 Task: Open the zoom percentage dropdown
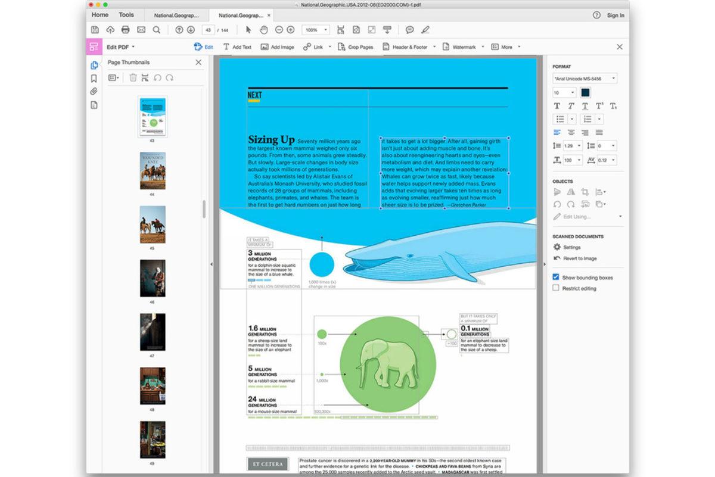pyautogui.click(x=315, y=29)
